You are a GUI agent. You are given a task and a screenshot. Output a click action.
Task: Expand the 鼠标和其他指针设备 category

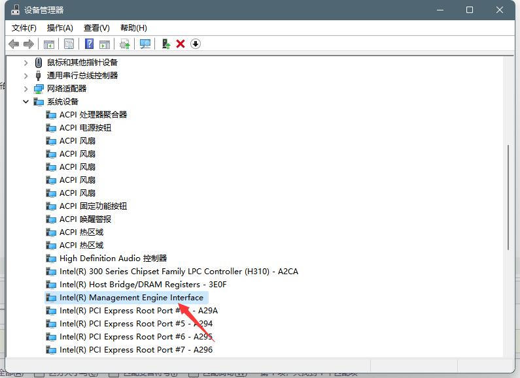click(x=26, y=63)
